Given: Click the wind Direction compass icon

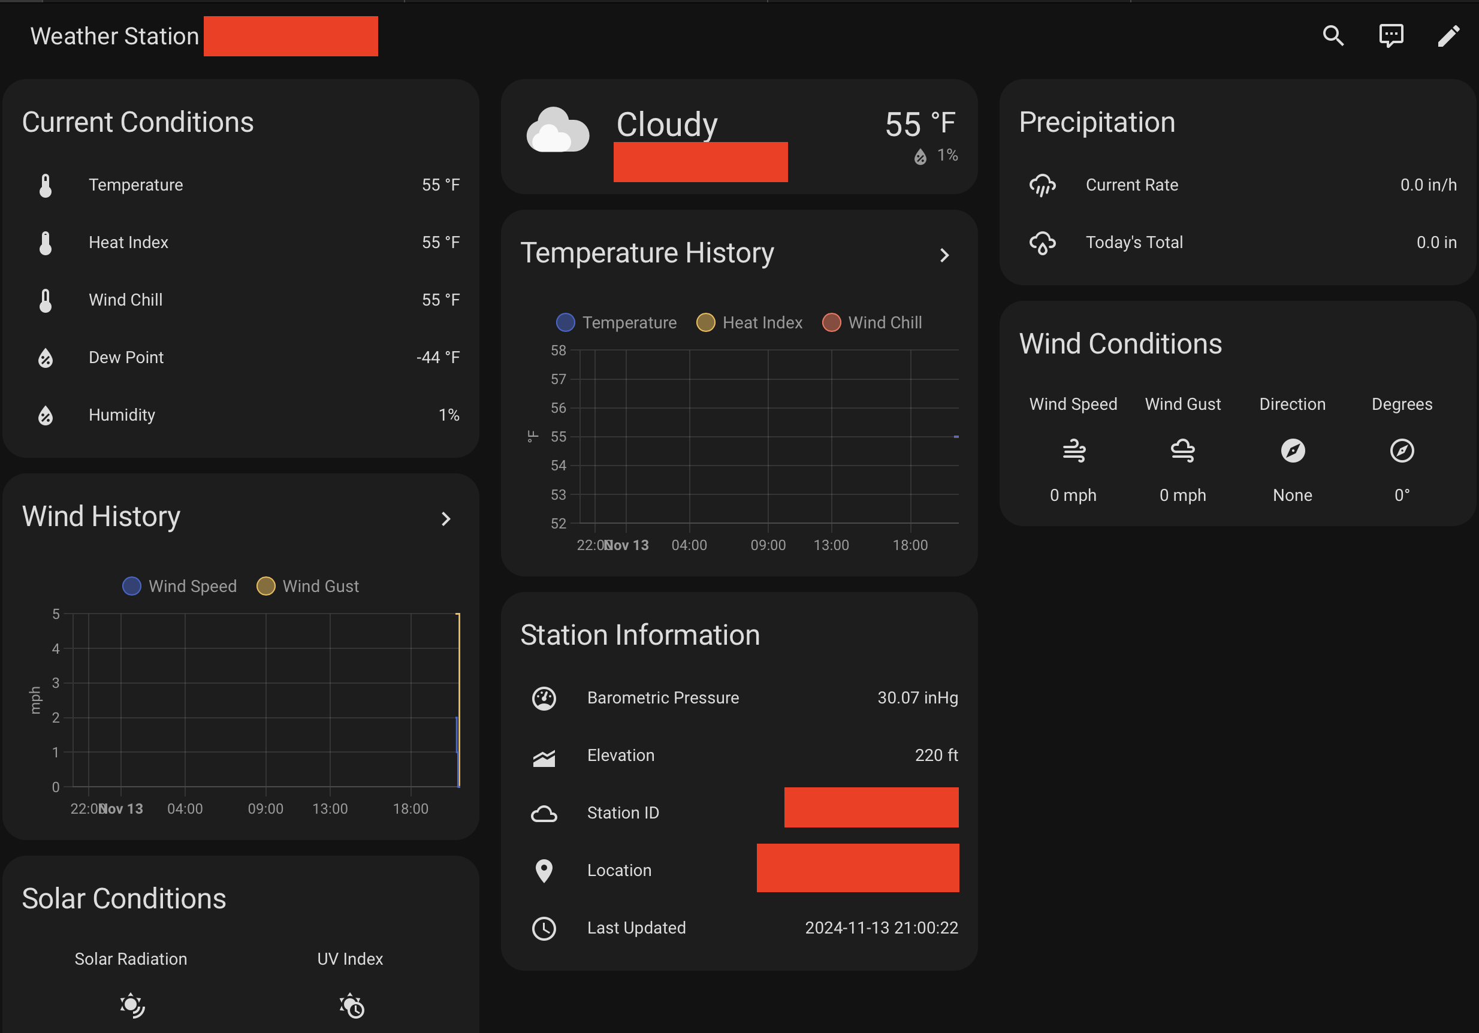Looking at the screenshot, I should coord(1293,451).
